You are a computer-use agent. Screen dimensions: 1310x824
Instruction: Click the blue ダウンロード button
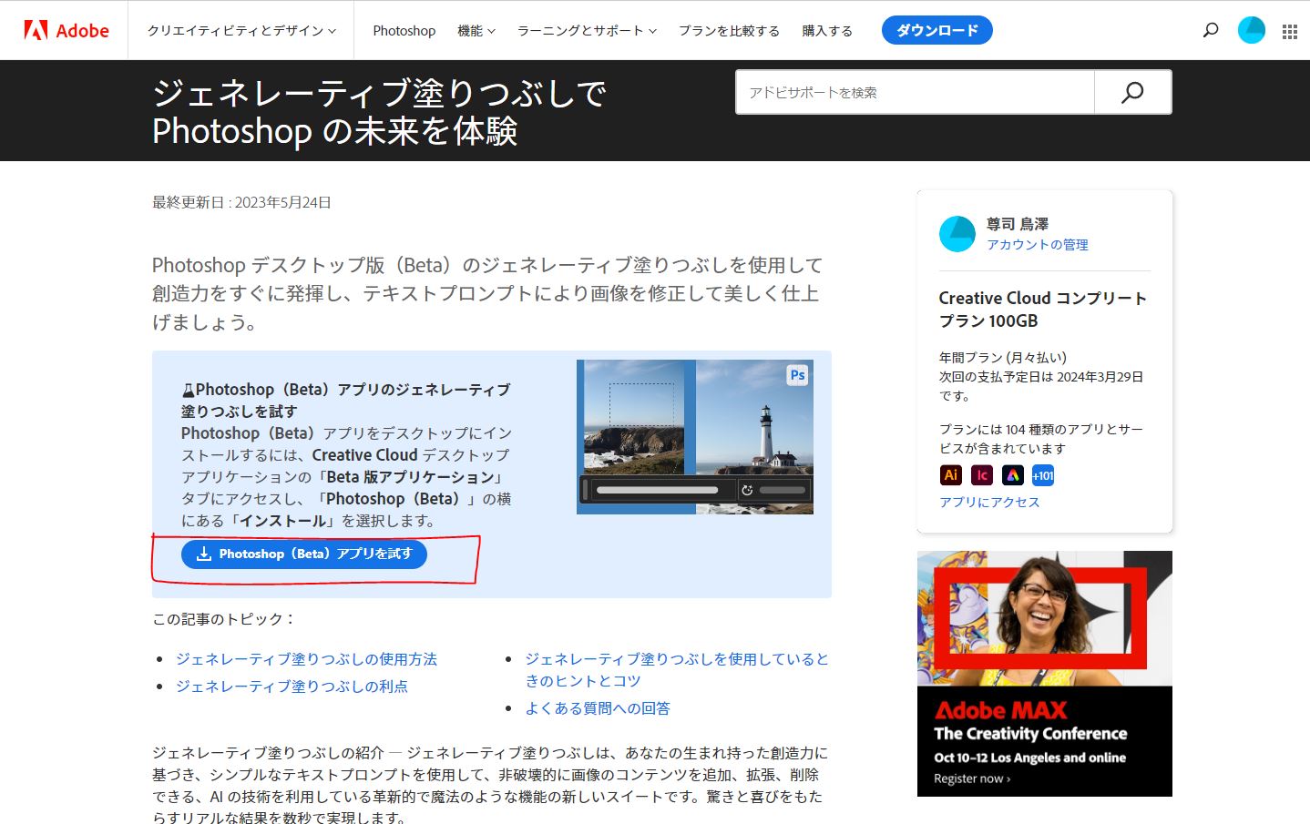pyautogui.click(x=937, y=30)
